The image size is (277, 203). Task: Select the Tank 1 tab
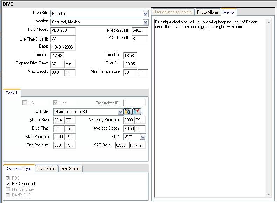[x=12, y=93]
